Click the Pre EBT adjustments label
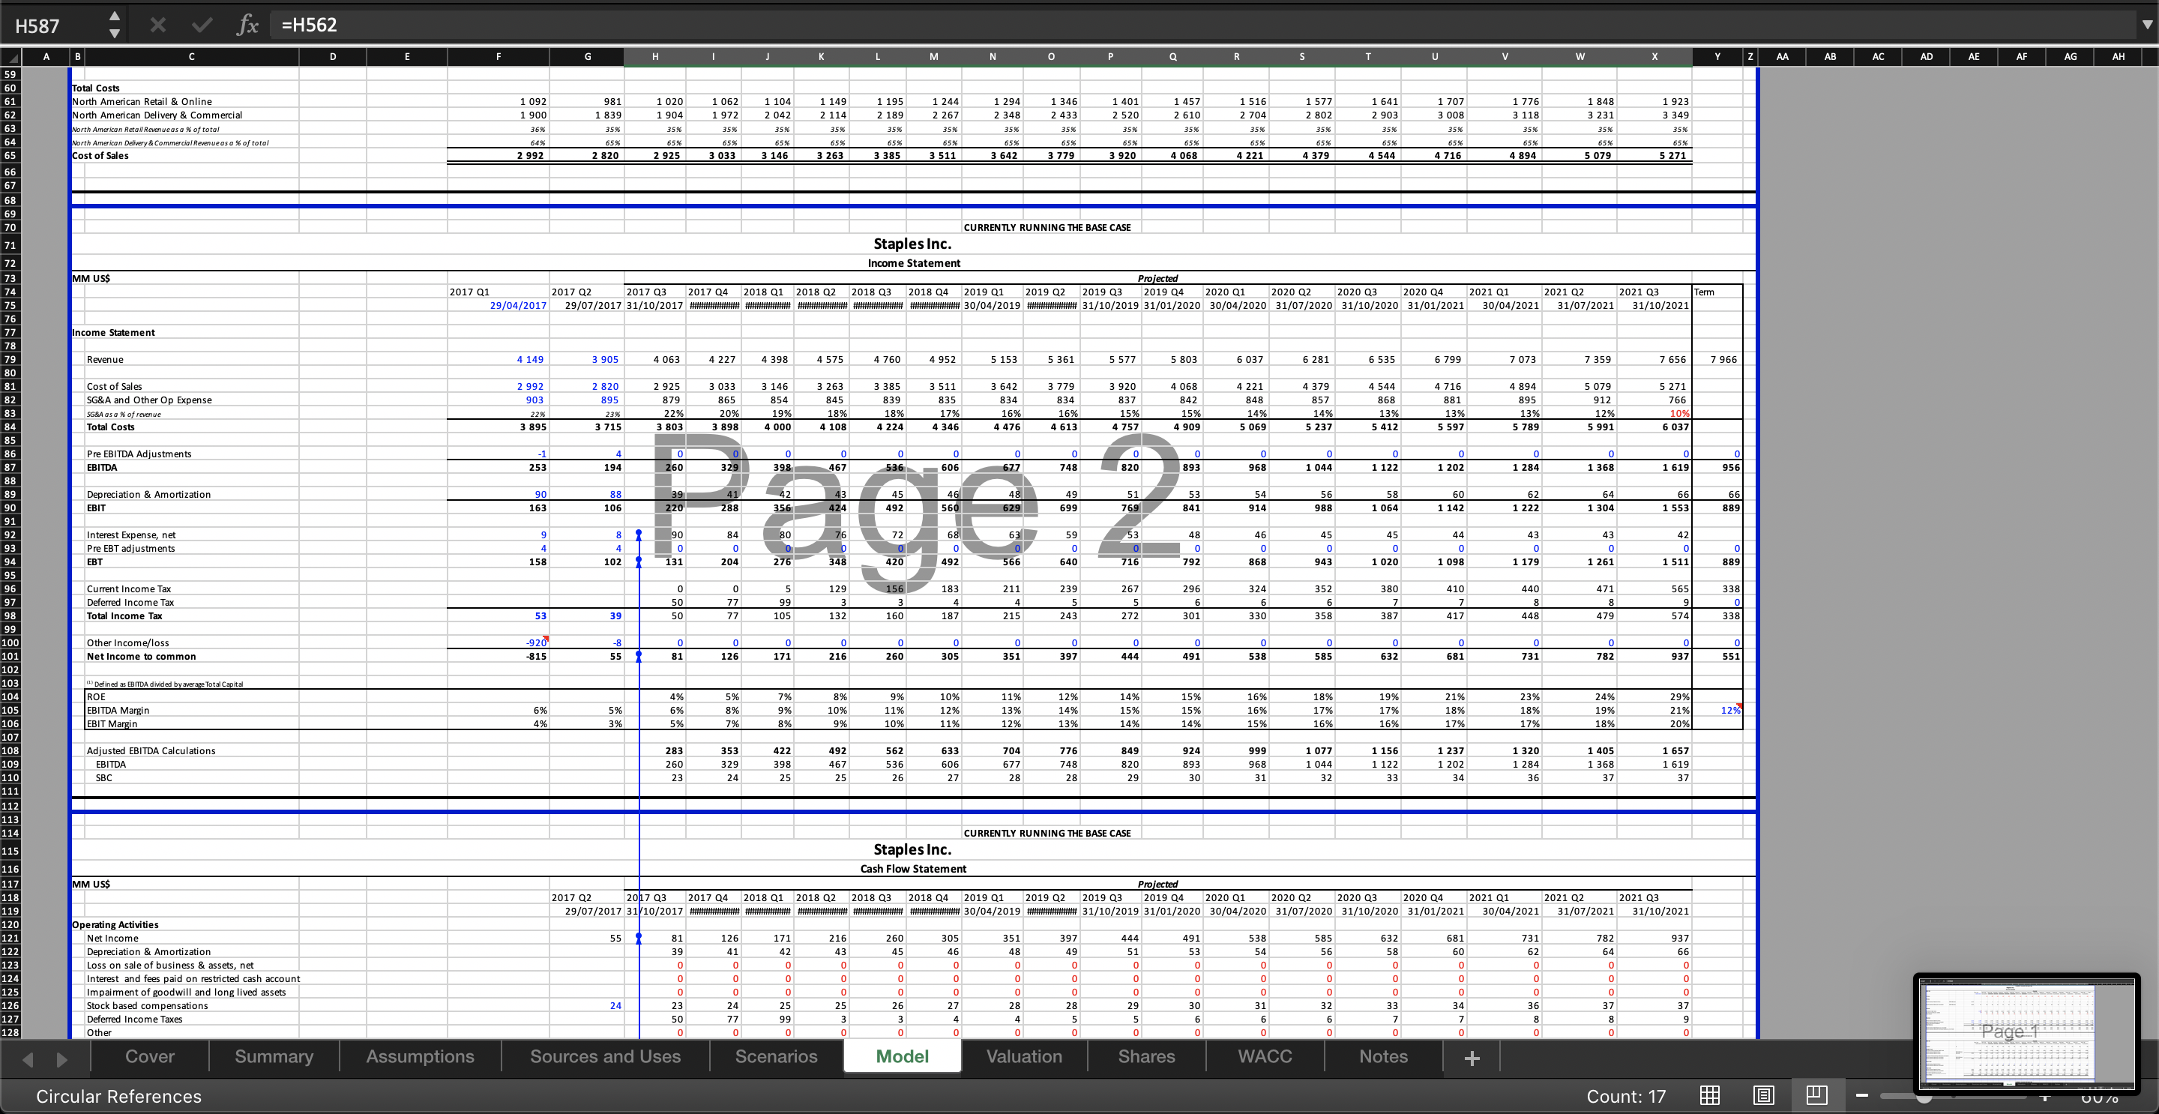 (130, 548)
